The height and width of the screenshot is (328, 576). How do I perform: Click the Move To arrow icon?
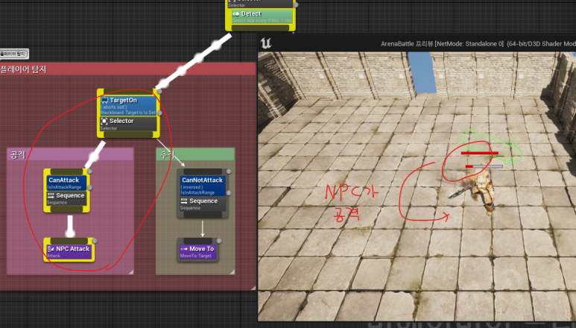(184, 249)
